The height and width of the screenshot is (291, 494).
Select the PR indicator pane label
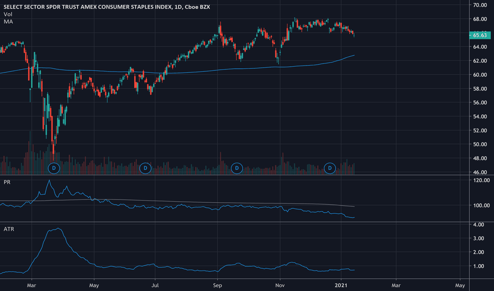(x=7, y=182)
